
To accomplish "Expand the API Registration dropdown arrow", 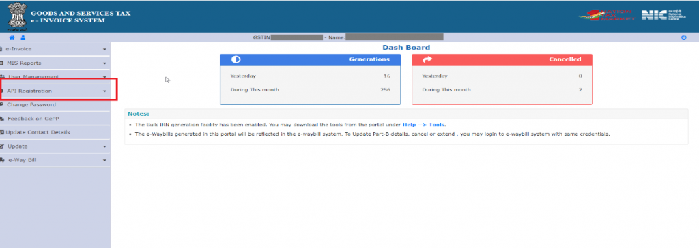I will point(104,91).
